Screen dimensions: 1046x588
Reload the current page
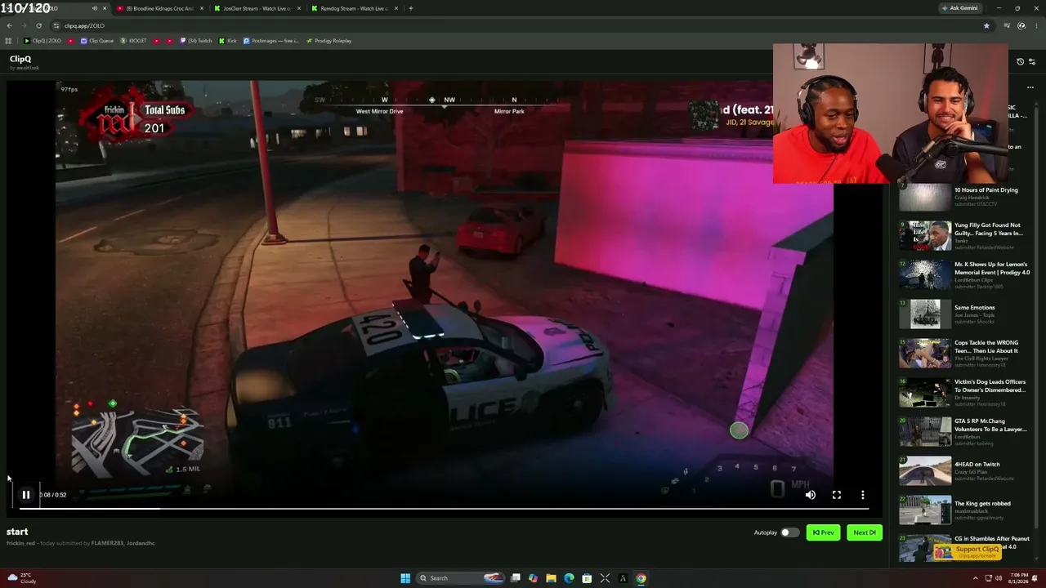38,25
